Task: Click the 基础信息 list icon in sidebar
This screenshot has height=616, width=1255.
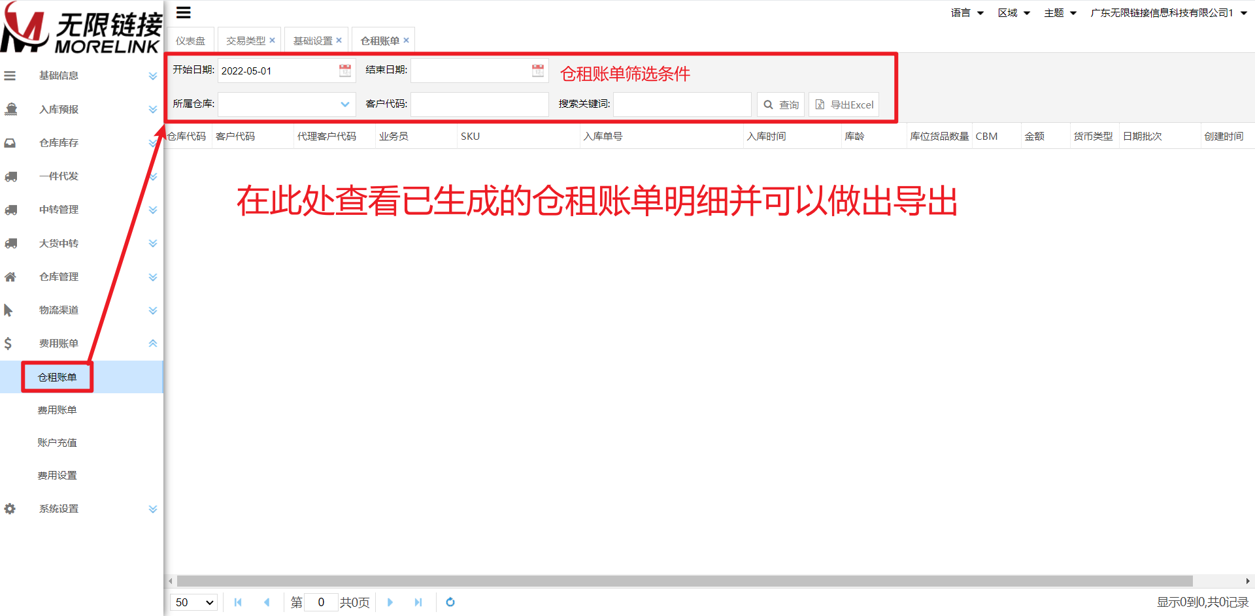Action: pos(10,76)
